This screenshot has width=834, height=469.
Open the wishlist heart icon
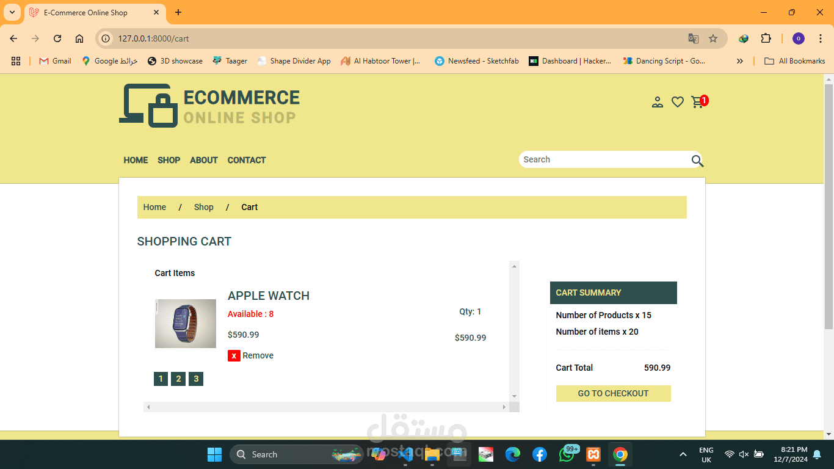point(678,102)
